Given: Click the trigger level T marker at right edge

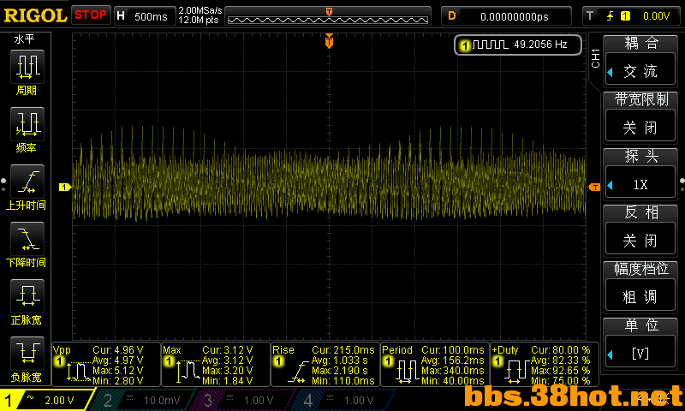Looking at the screenshot, I should [x=594, y=187].
